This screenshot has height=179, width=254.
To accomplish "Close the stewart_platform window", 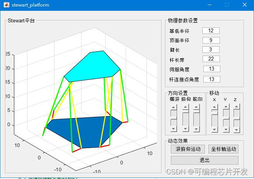I will [245, 5].
